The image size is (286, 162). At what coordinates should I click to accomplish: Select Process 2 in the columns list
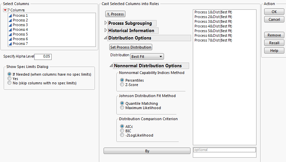(x=20, y=20)
